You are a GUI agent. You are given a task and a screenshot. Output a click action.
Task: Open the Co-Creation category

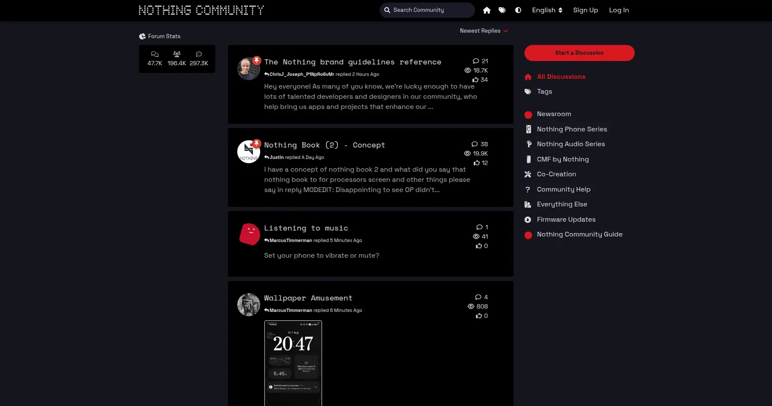click(x=556, y=174)
